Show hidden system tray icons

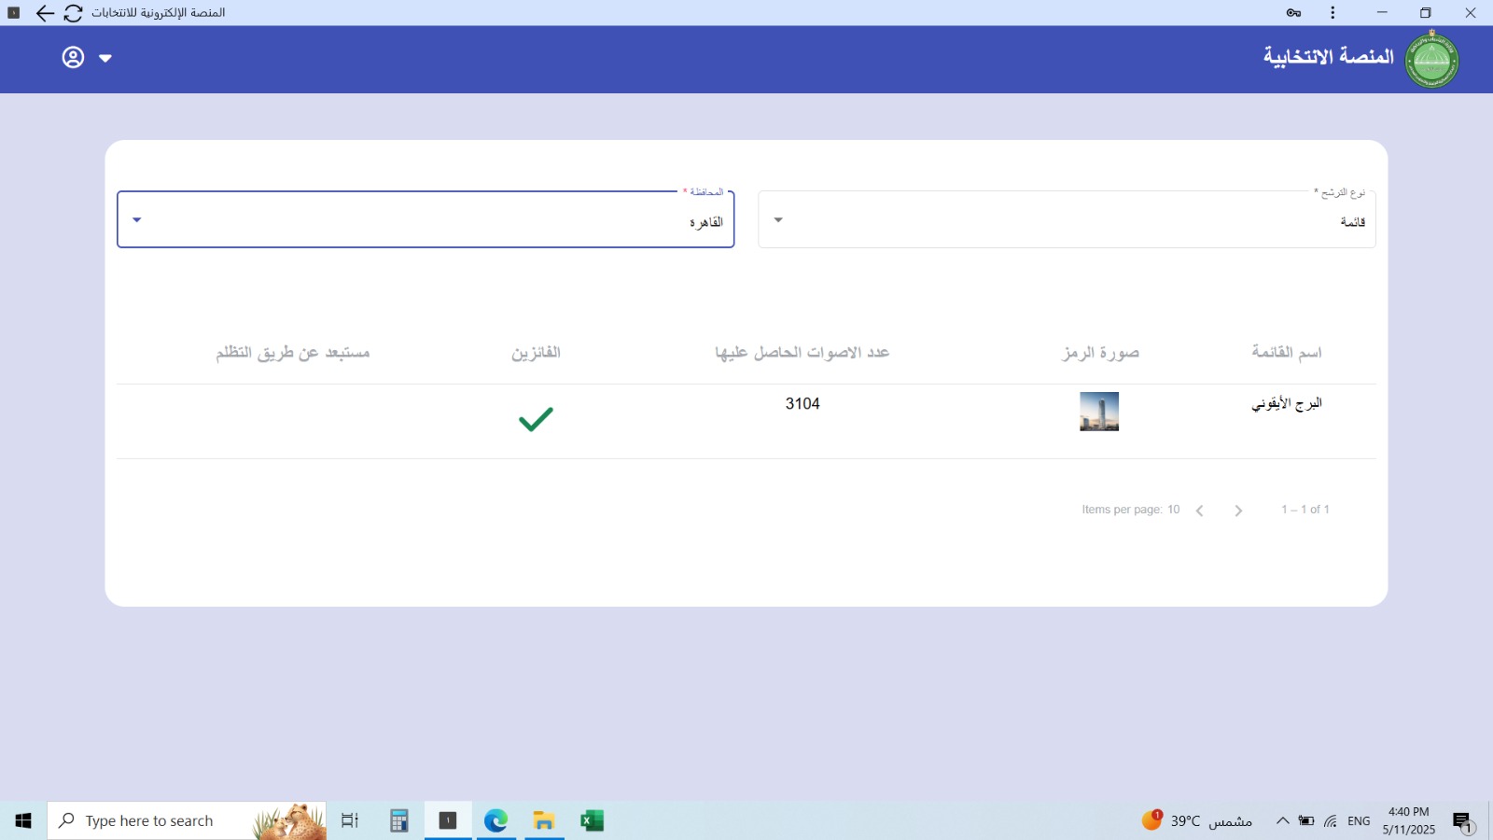click(1282, 821)
